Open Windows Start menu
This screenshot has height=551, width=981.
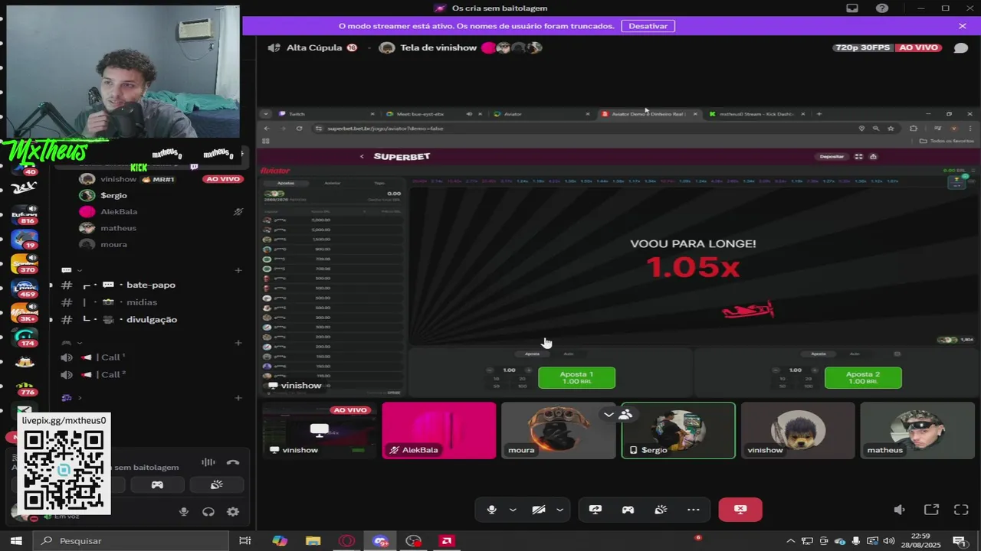tap(15, 541)
